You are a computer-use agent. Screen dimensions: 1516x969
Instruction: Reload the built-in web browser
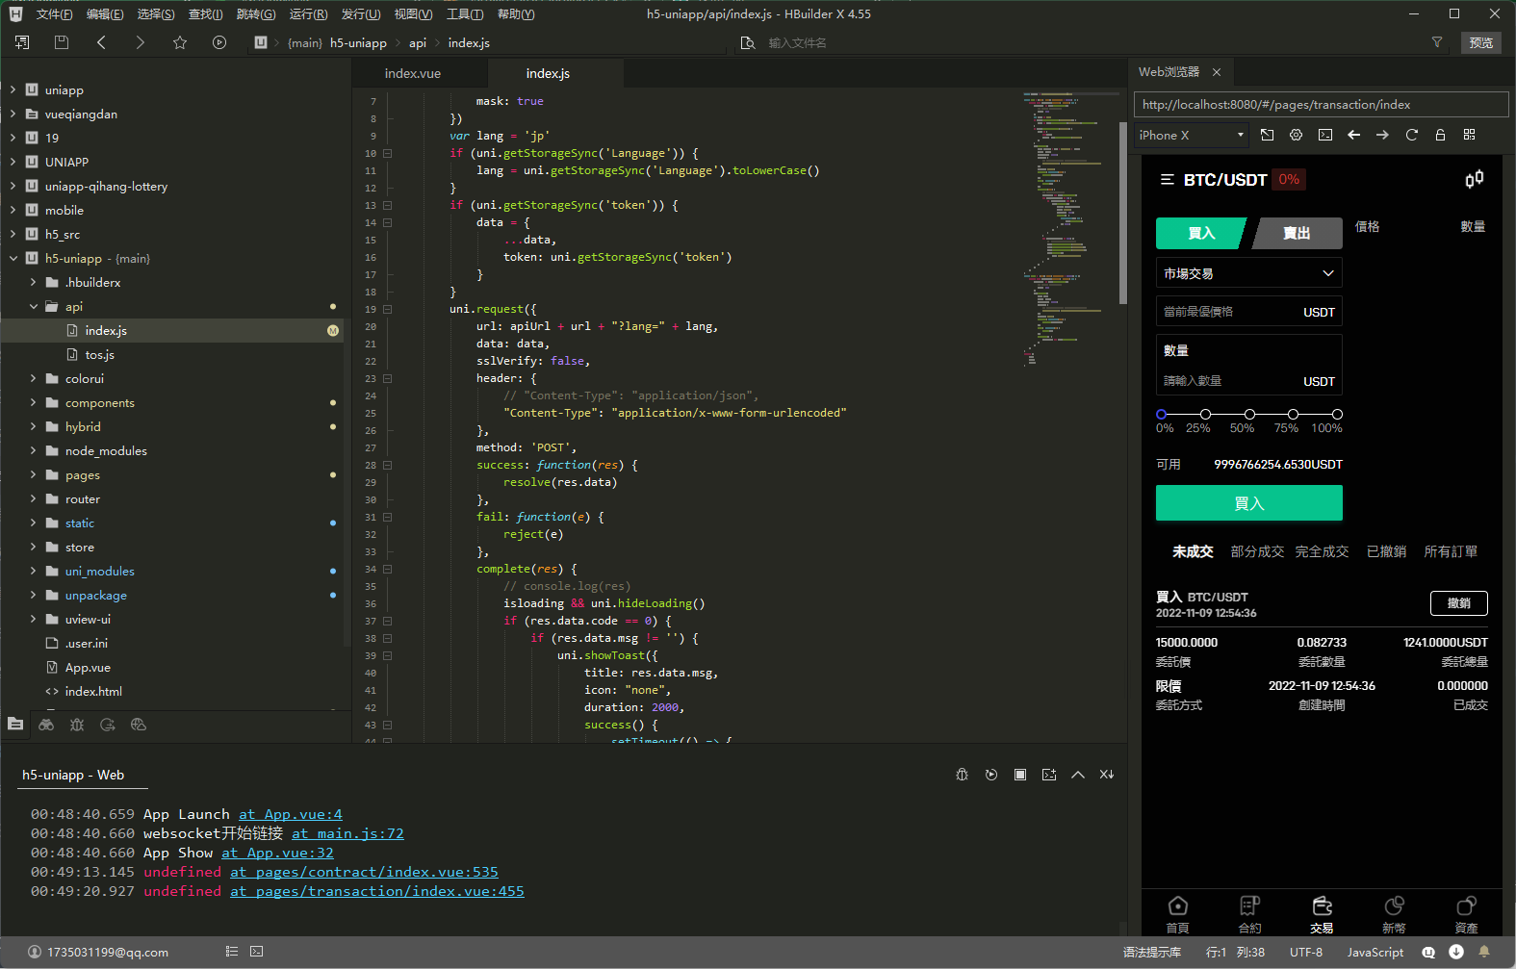click(x=1412, y=135)
